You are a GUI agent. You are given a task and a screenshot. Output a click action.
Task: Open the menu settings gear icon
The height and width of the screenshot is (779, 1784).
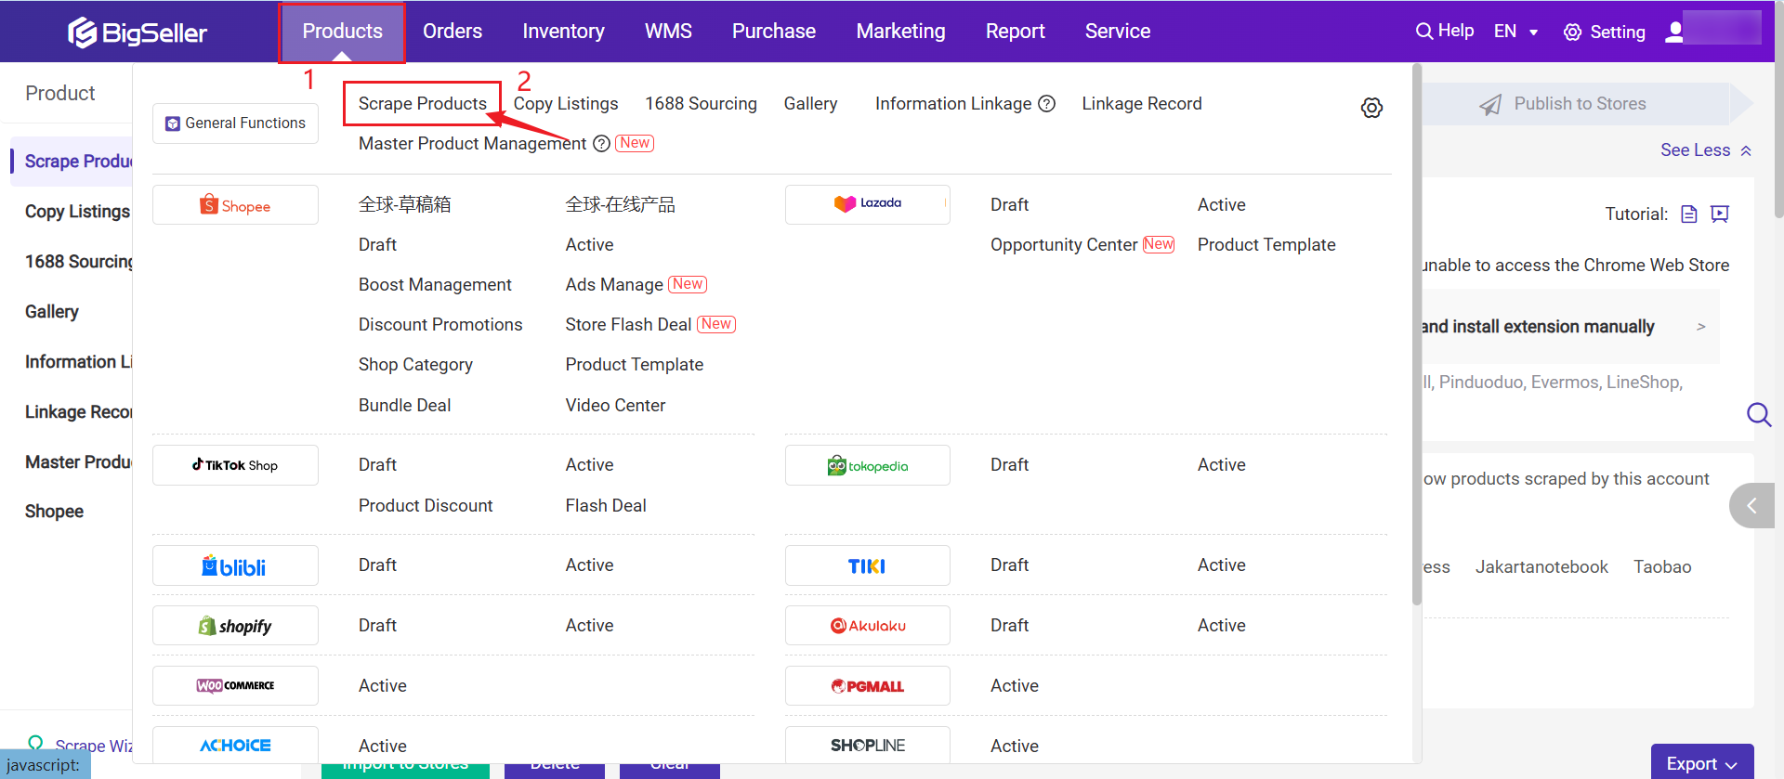point(1371,108)
